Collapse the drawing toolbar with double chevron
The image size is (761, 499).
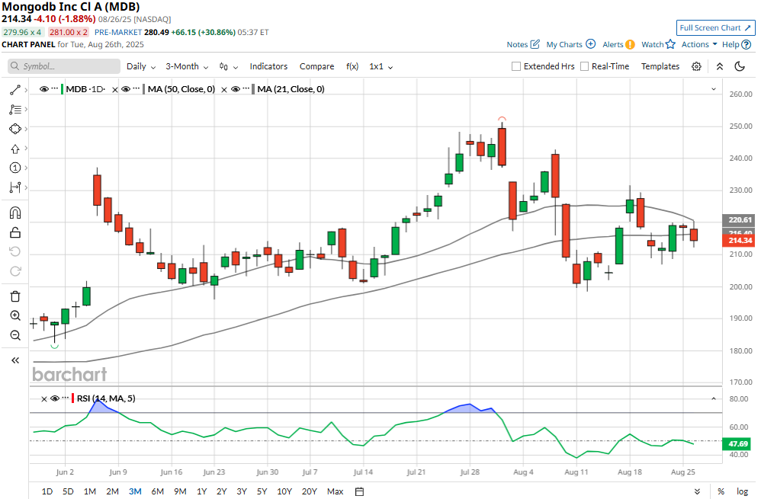click(15, 360)
